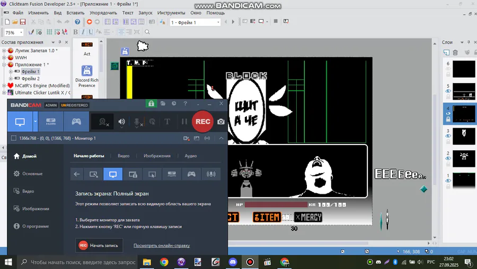
Task: Collapse Bandicam panel with up chevron
Action: pyautogui.click(x=221, y=138)
